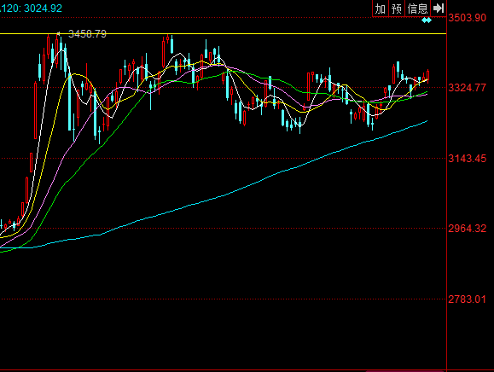Click the 预 button in top toolbar
The height and width of the screenshot is (372, 494).
397,9
